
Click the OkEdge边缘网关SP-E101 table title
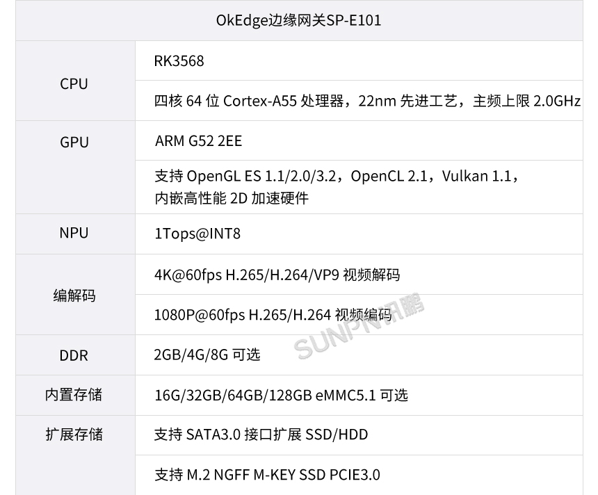pyautogui.click(x=299, y=21)
